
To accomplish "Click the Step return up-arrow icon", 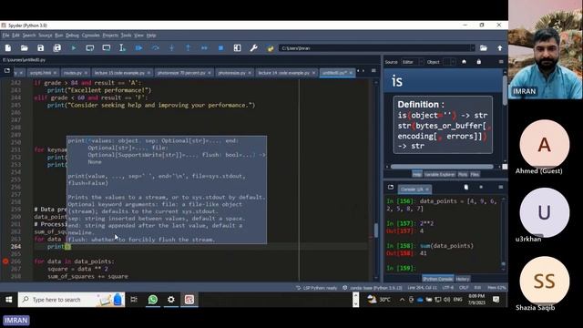I will click(189, 48).
